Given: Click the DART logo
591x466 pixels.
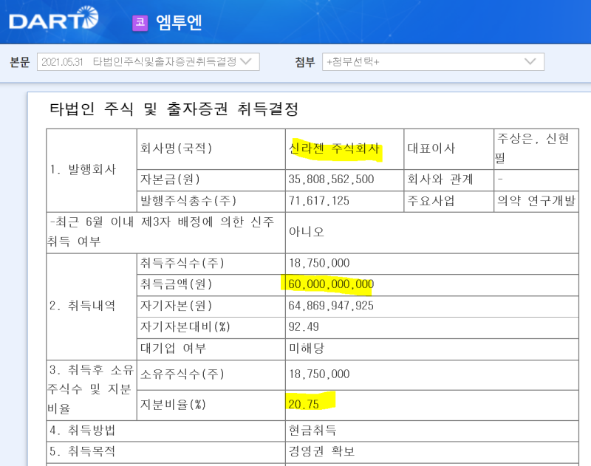Looking at the screenshot, I should pyautogui.click(x=53, y=18).
